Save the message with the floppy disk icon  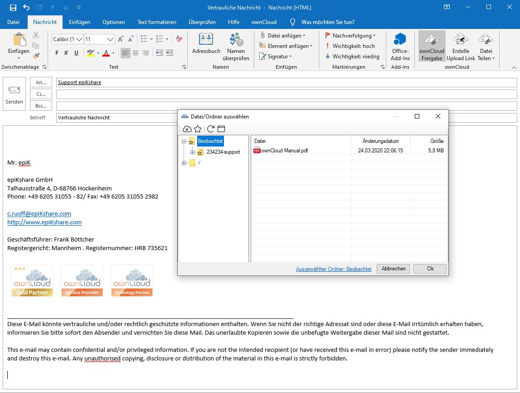(x=13, y=7)
